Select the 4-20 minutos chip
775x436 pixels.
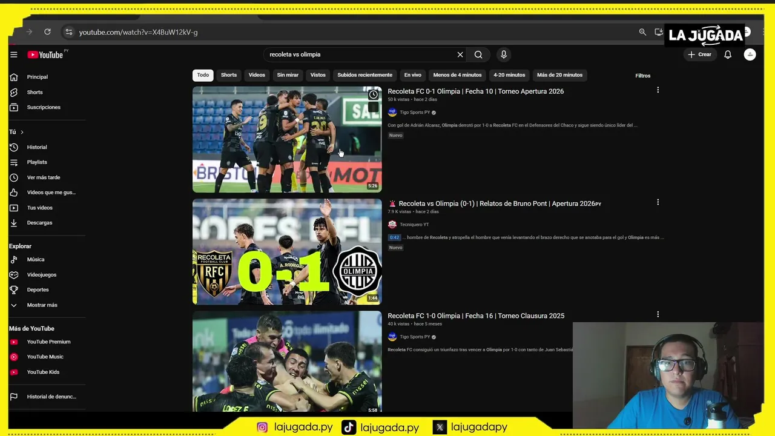(509, 75)
